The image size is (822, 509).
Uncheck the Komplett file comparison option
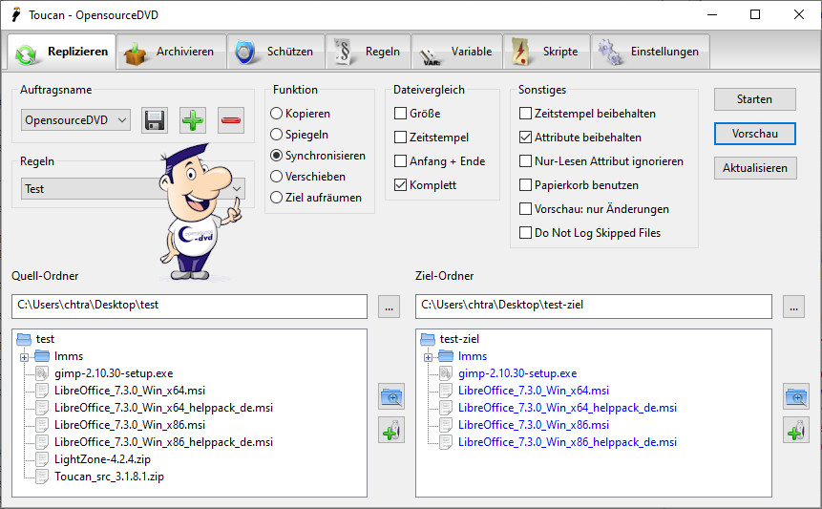click(402, 185)
